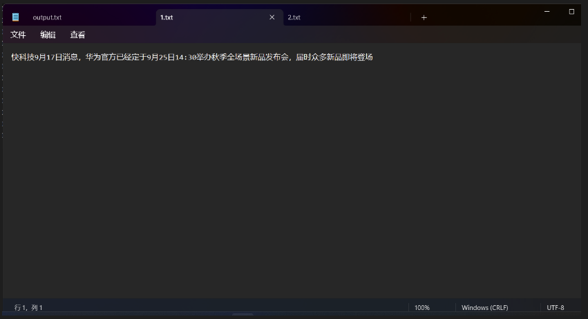Click the 100% zoom level indicator

click(x=422, y=308)
